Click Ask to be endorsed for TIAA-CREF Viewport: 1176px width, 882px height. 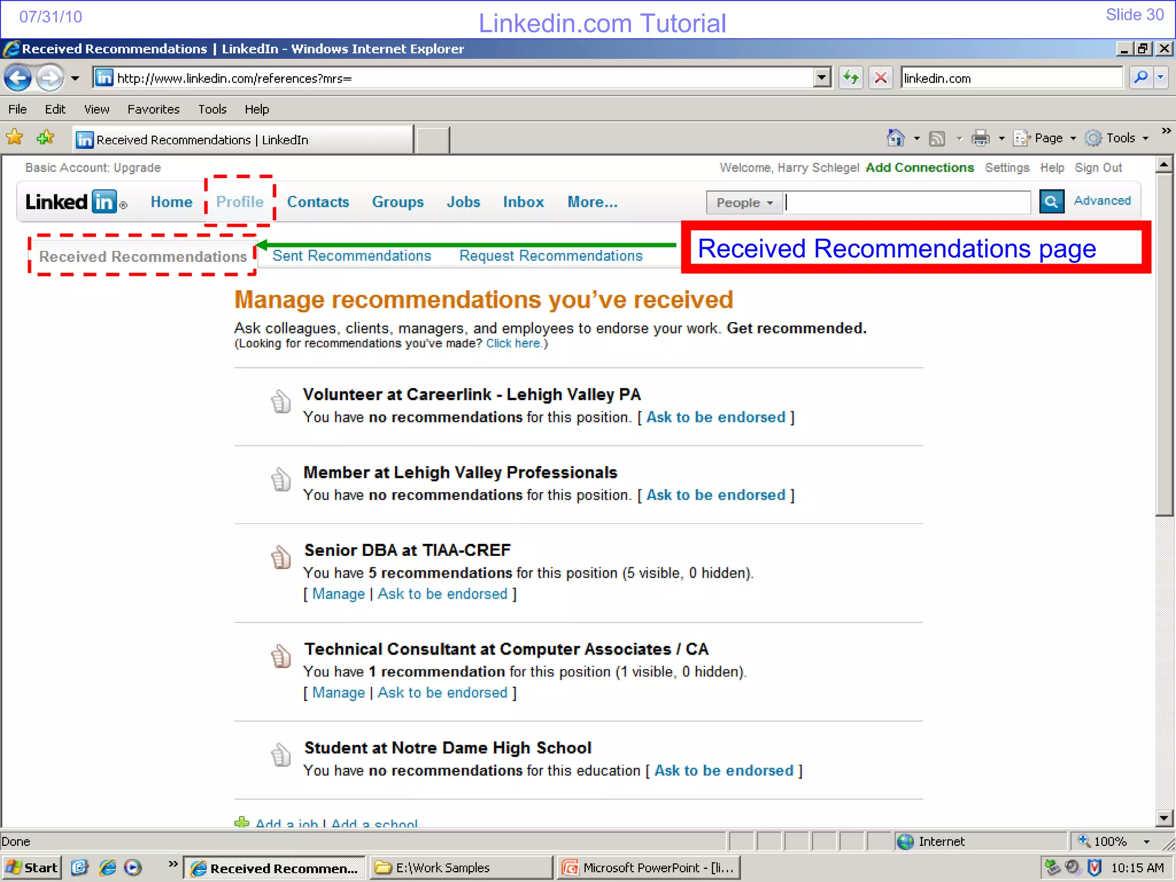point(442,594)
